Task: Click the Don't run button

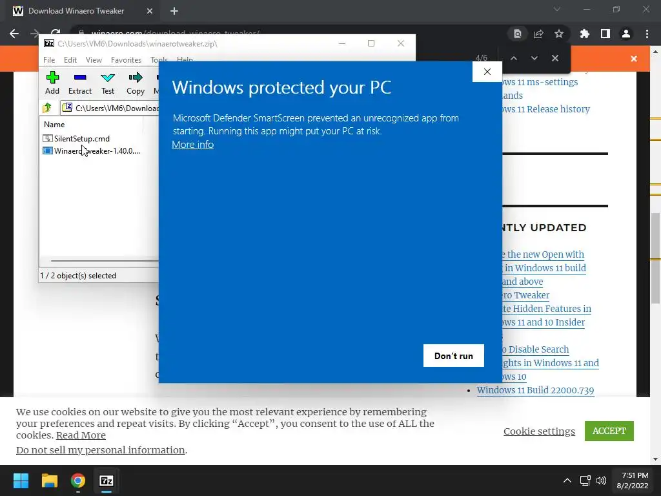Action: pos(454,356)
